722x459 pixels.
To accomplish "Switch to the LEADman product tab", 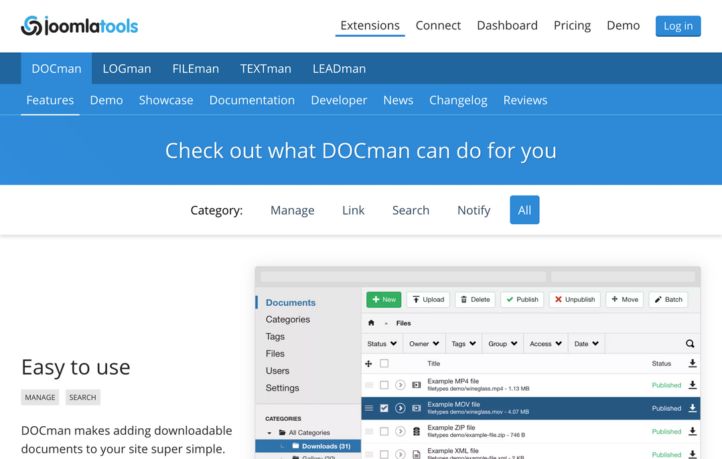I will click(x=339, y=68).
